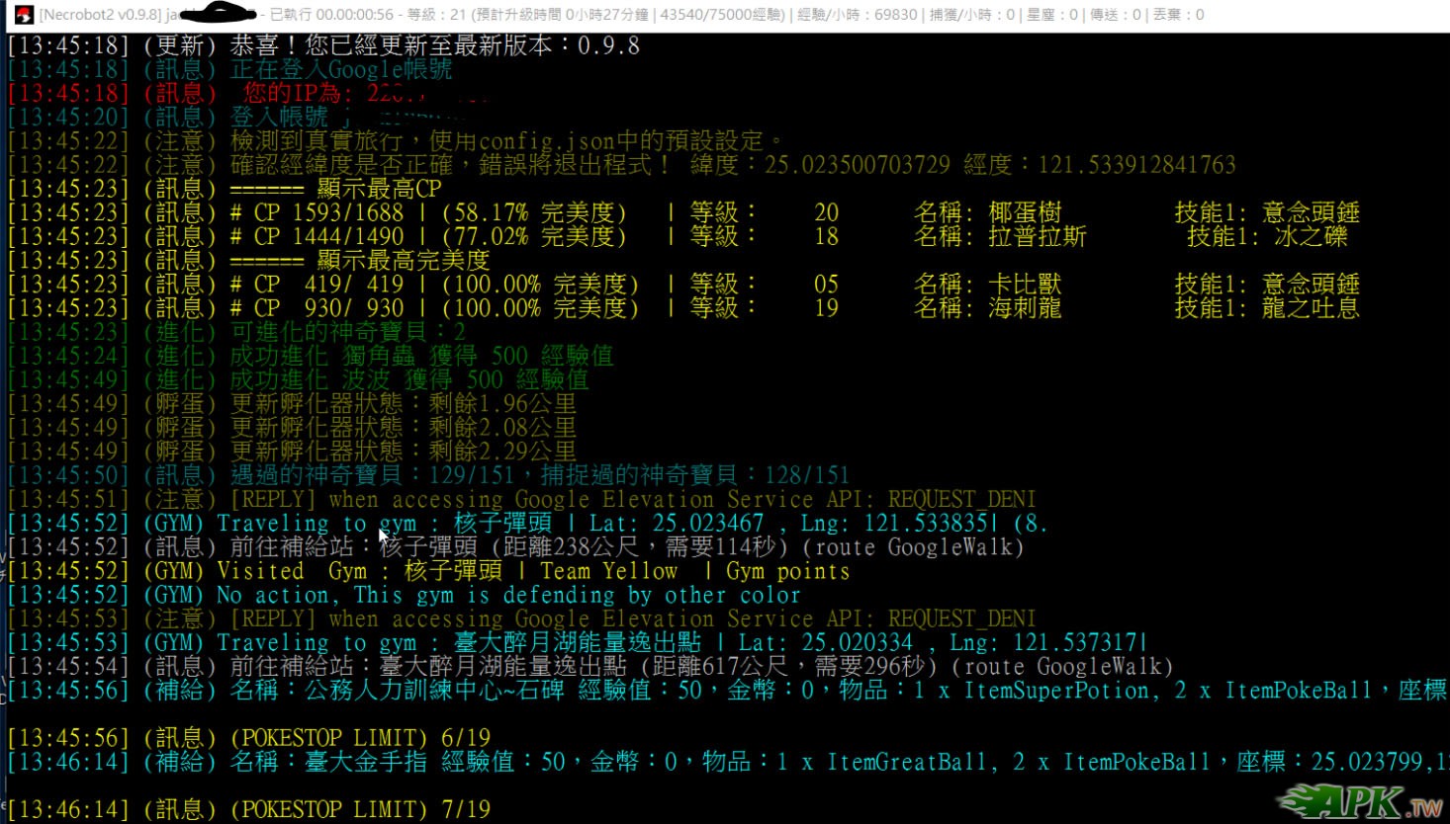Click the CP 930/930 海刺龍 row
Image resolution: width=1450 pixels, height=824 pixels.
pyautogui.click(x=683, y=307)
